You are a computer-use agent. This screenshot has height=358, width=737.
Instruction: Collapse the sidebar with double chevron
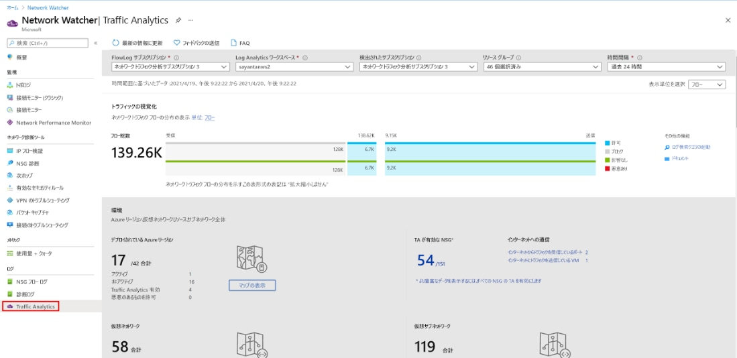coord(95,43)
